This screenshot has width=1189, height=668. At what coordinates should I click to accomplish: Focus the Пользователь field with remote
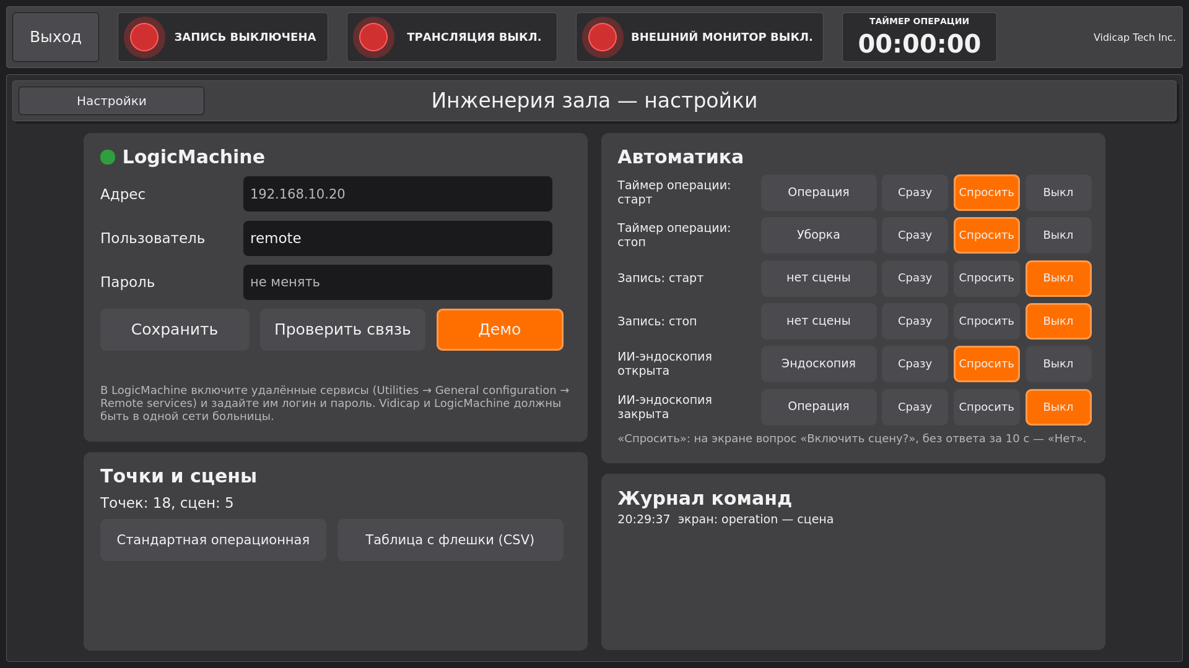coord(398,238)
